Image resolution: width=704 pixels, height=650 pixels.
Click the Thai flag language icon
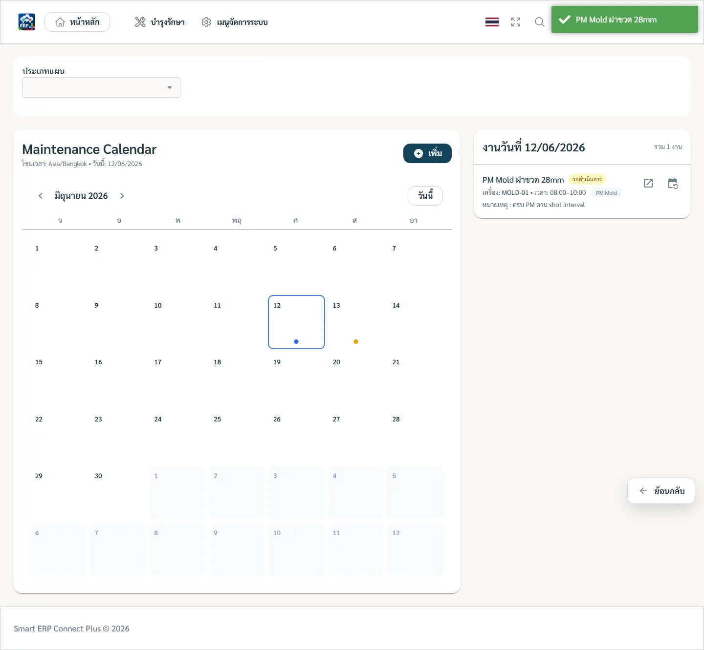(492, 22)
